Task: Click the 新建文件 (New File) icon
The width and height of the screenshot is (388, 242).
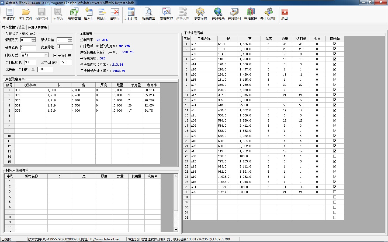Action: [10, 14]
